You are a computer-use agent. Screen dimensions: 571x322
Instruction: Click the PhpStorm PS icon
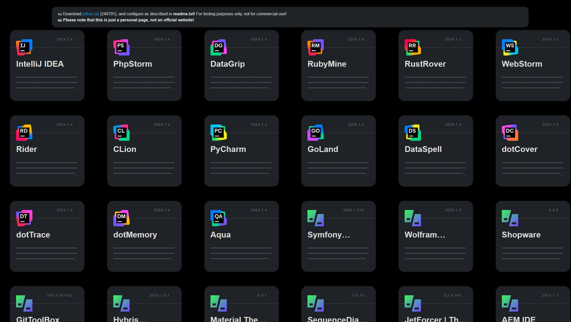tap(121, 47)
